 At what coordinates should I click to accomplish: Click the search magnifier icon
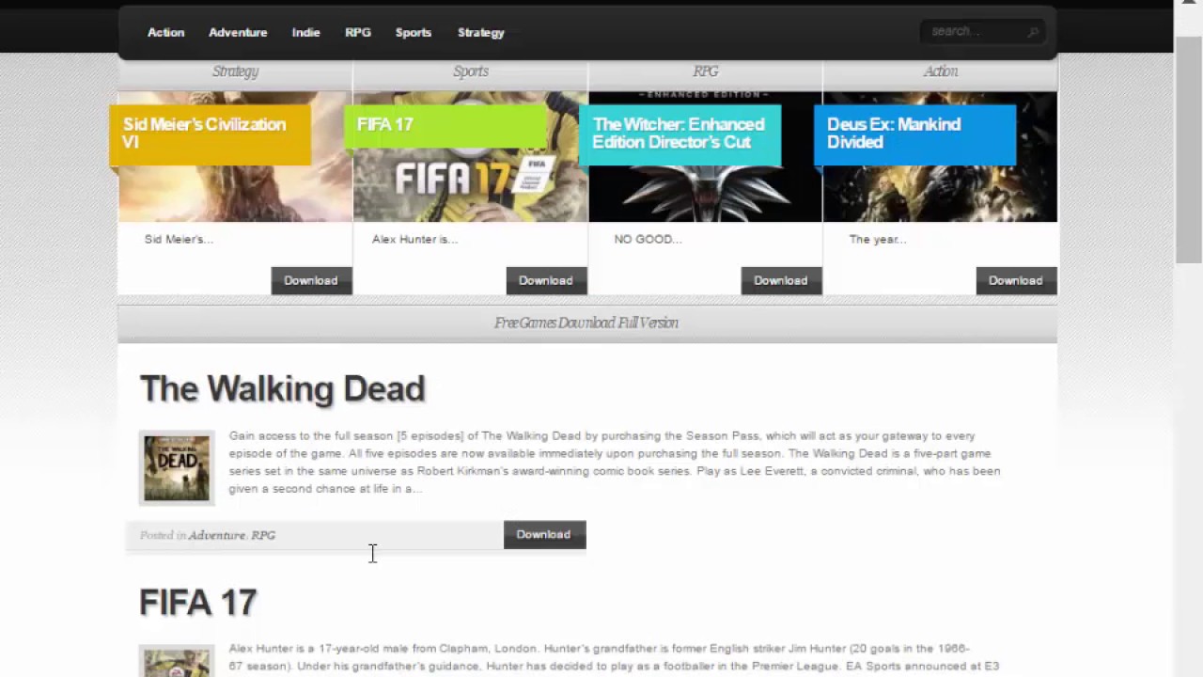pos(1033,32)
